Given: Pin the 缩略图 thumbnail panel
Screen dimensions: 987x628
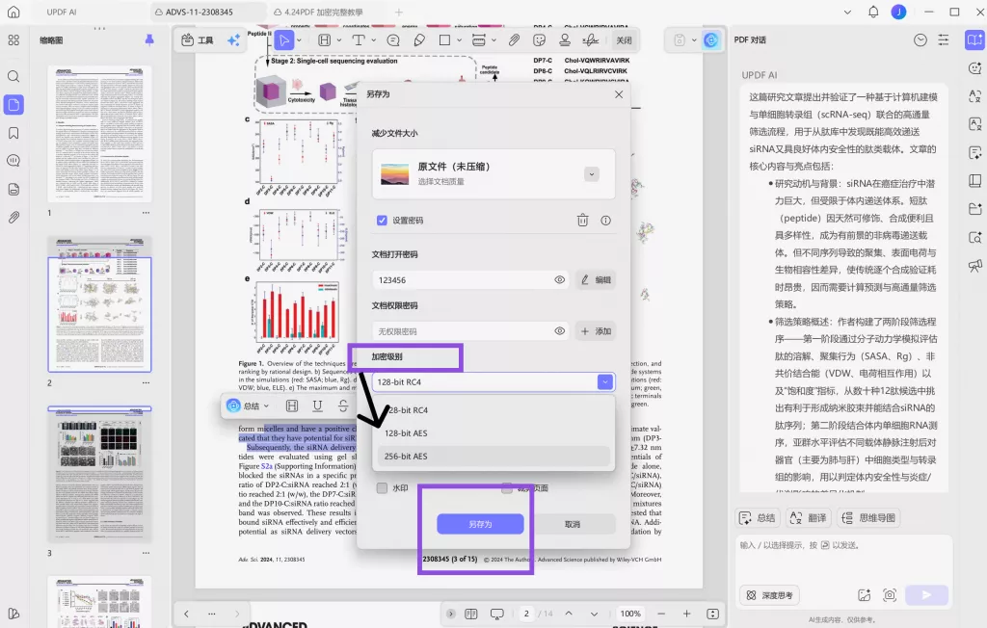Looking at the screenshot, I should click(x=149, y=39).
